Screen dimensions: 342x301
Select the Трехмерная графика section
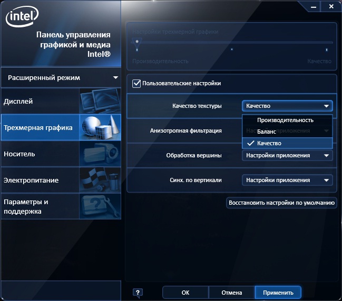tap(61, 127)
